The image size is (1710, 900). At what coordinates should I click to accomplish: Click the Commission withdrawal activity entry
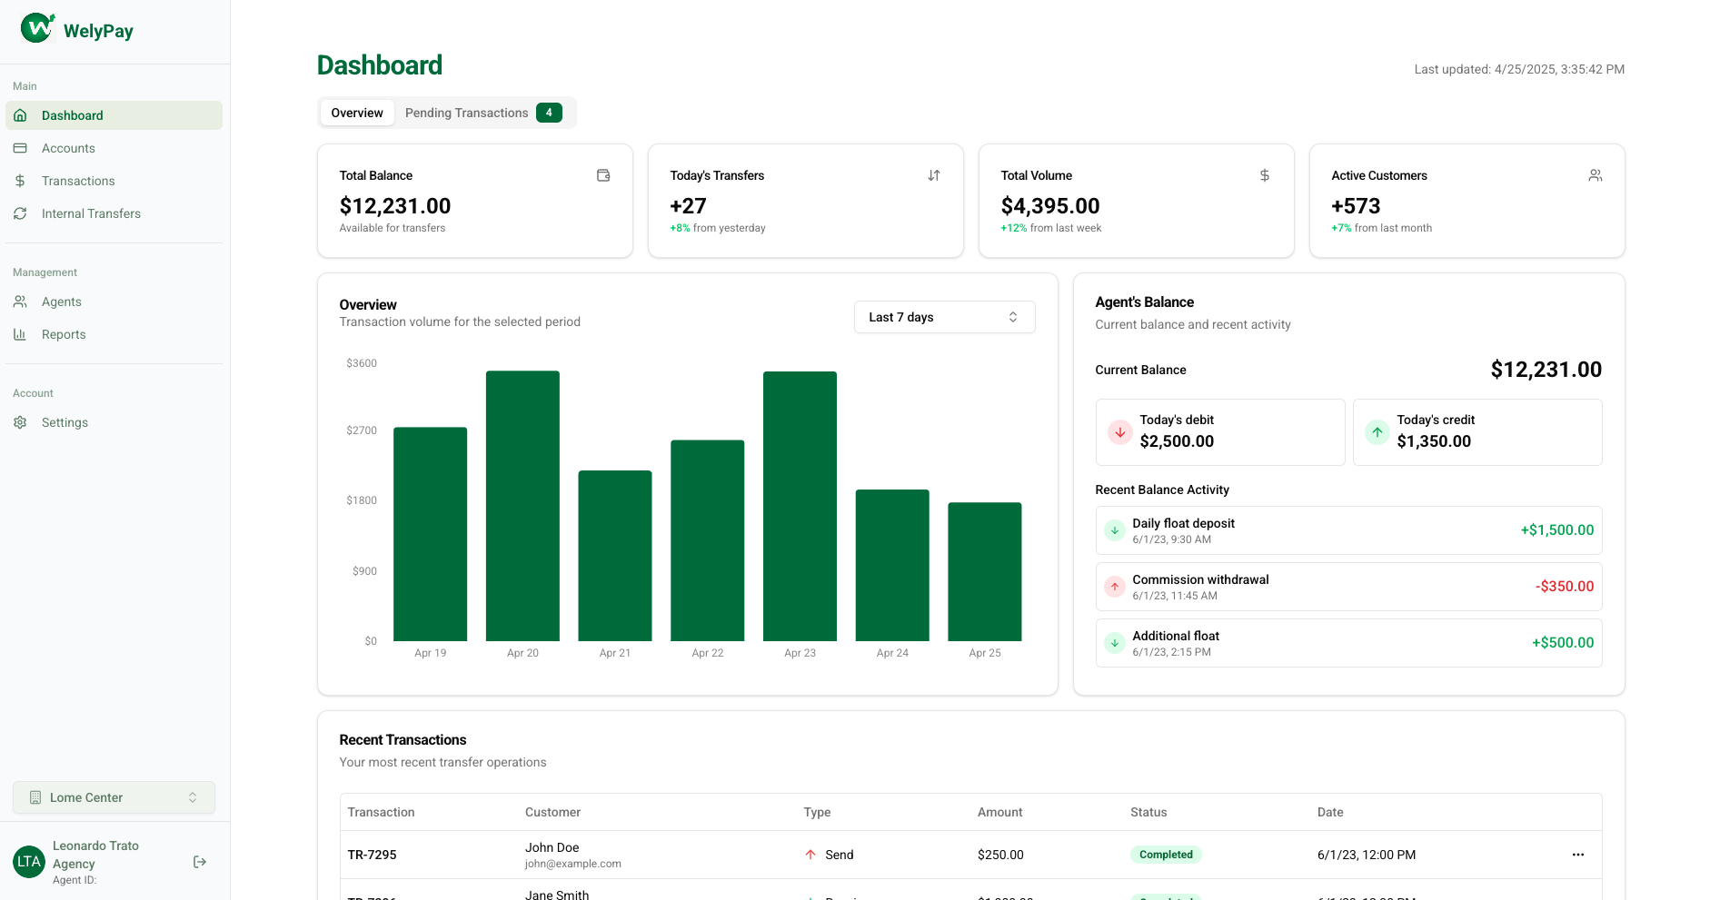click(1348, 587)
